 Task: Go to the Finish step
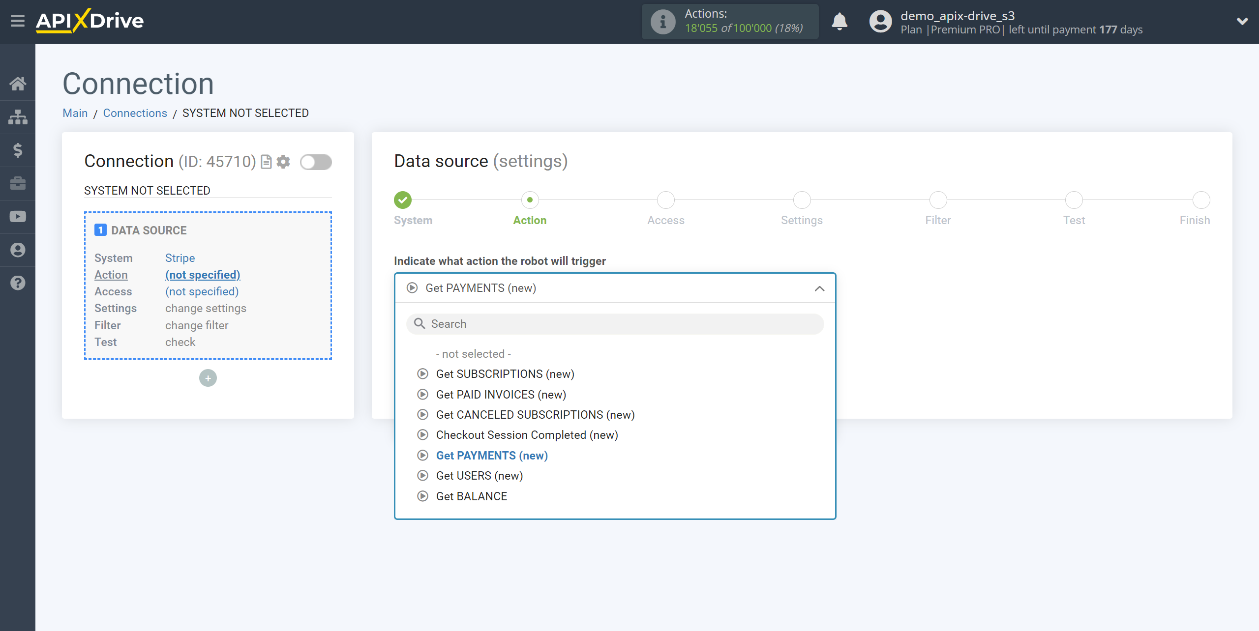(x=1201, y=200)
